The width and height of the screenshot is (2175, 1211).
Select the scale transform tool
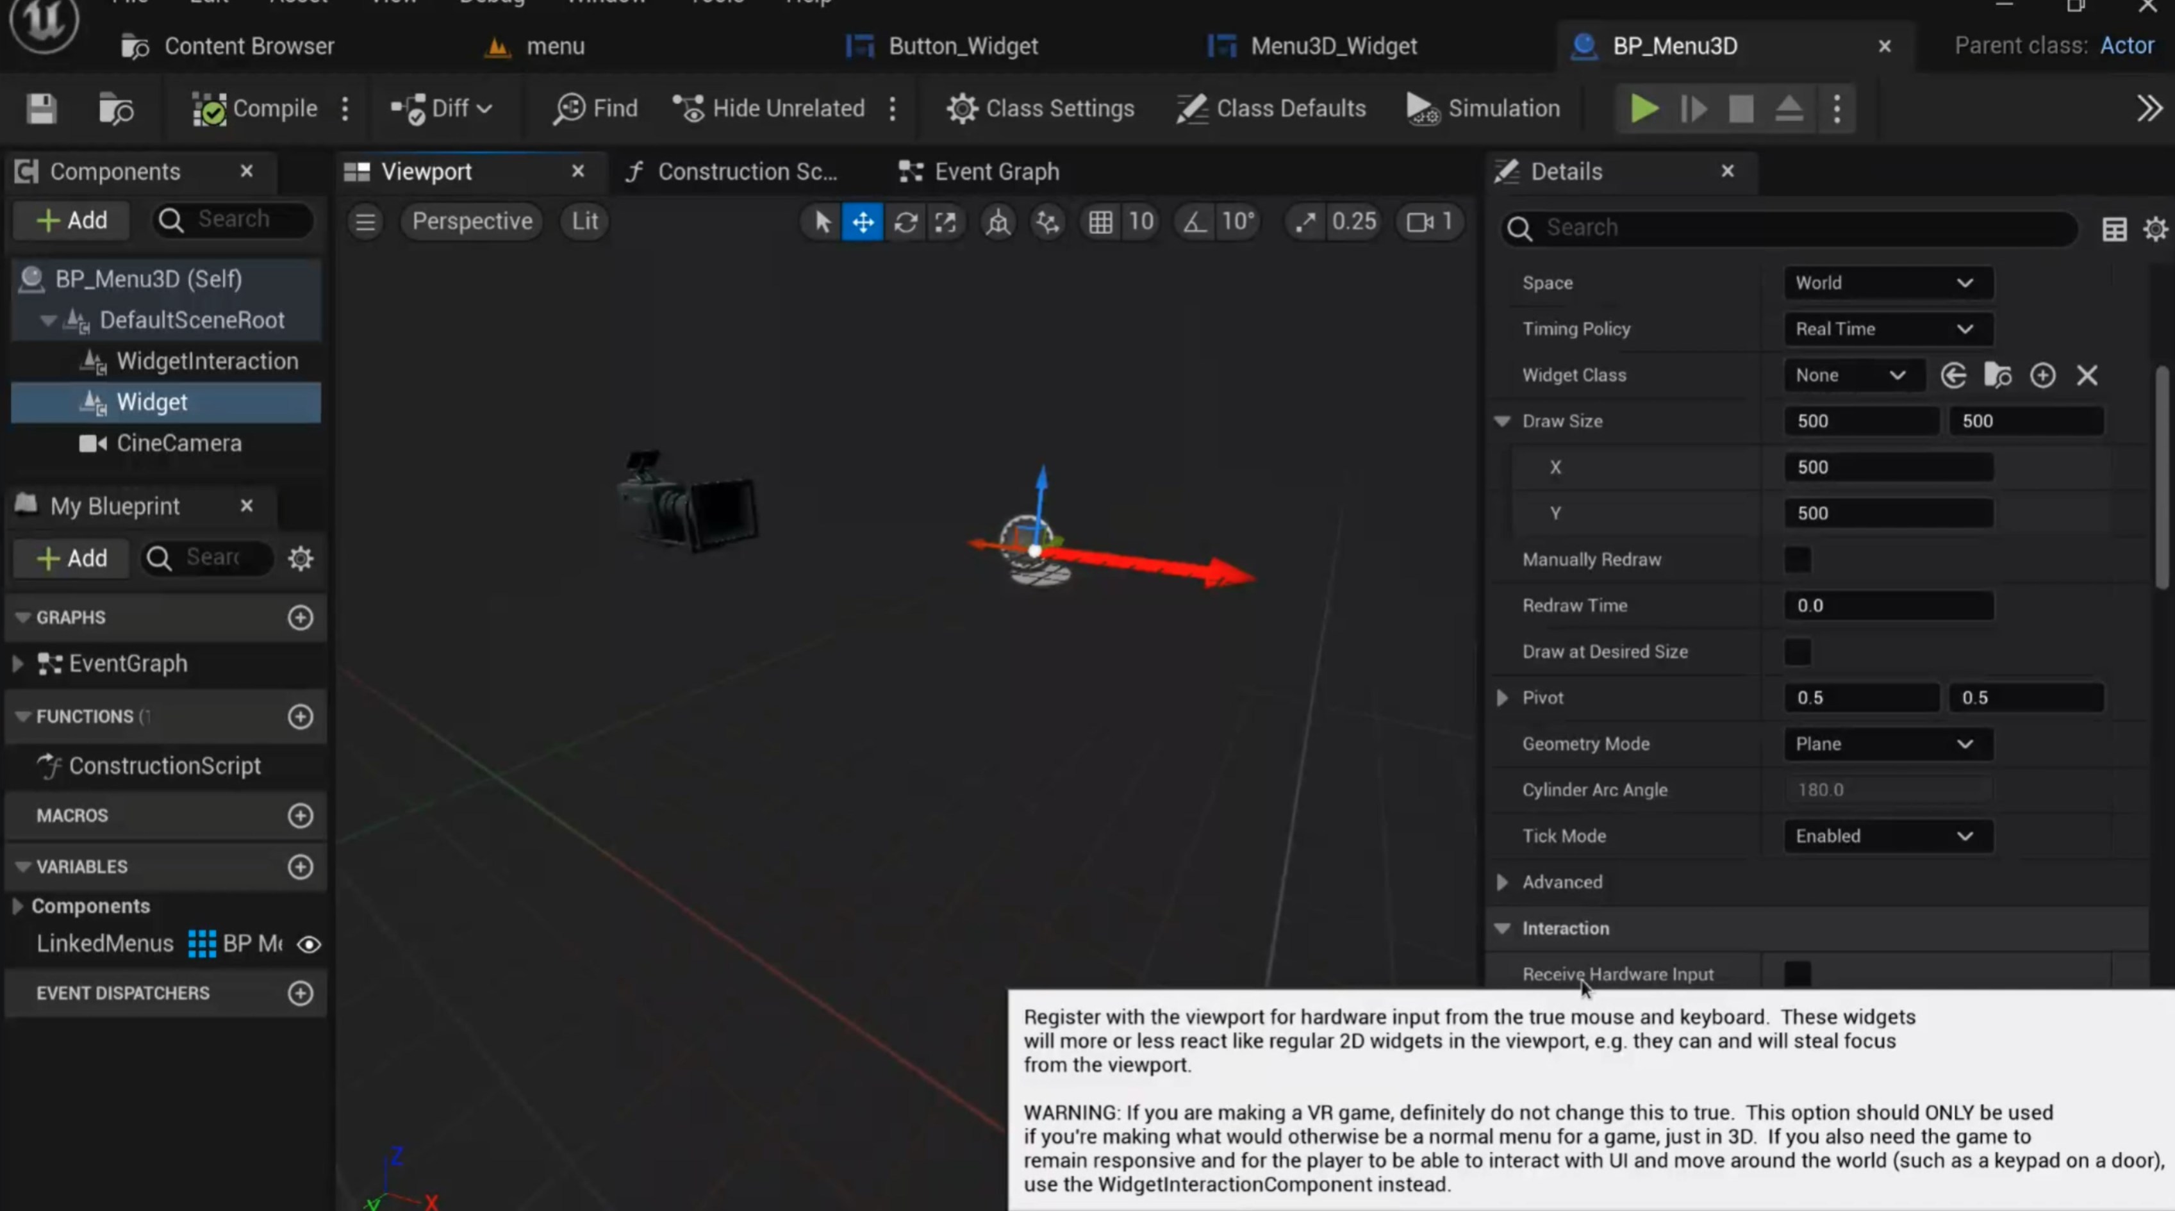(946, 222)
